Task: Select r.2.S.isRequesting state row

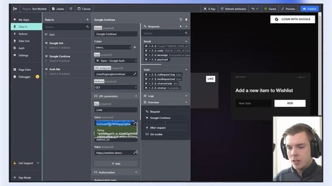Action: pos(163,74)
